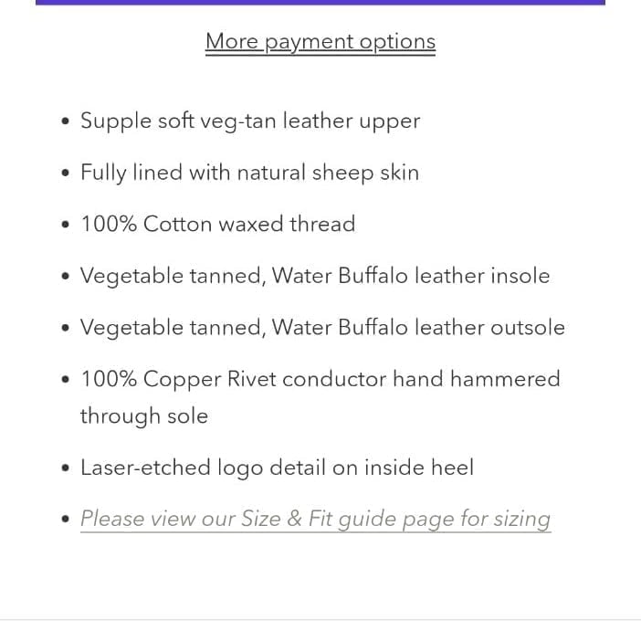Click bullet beside Fully lined item

coord(65,173)
